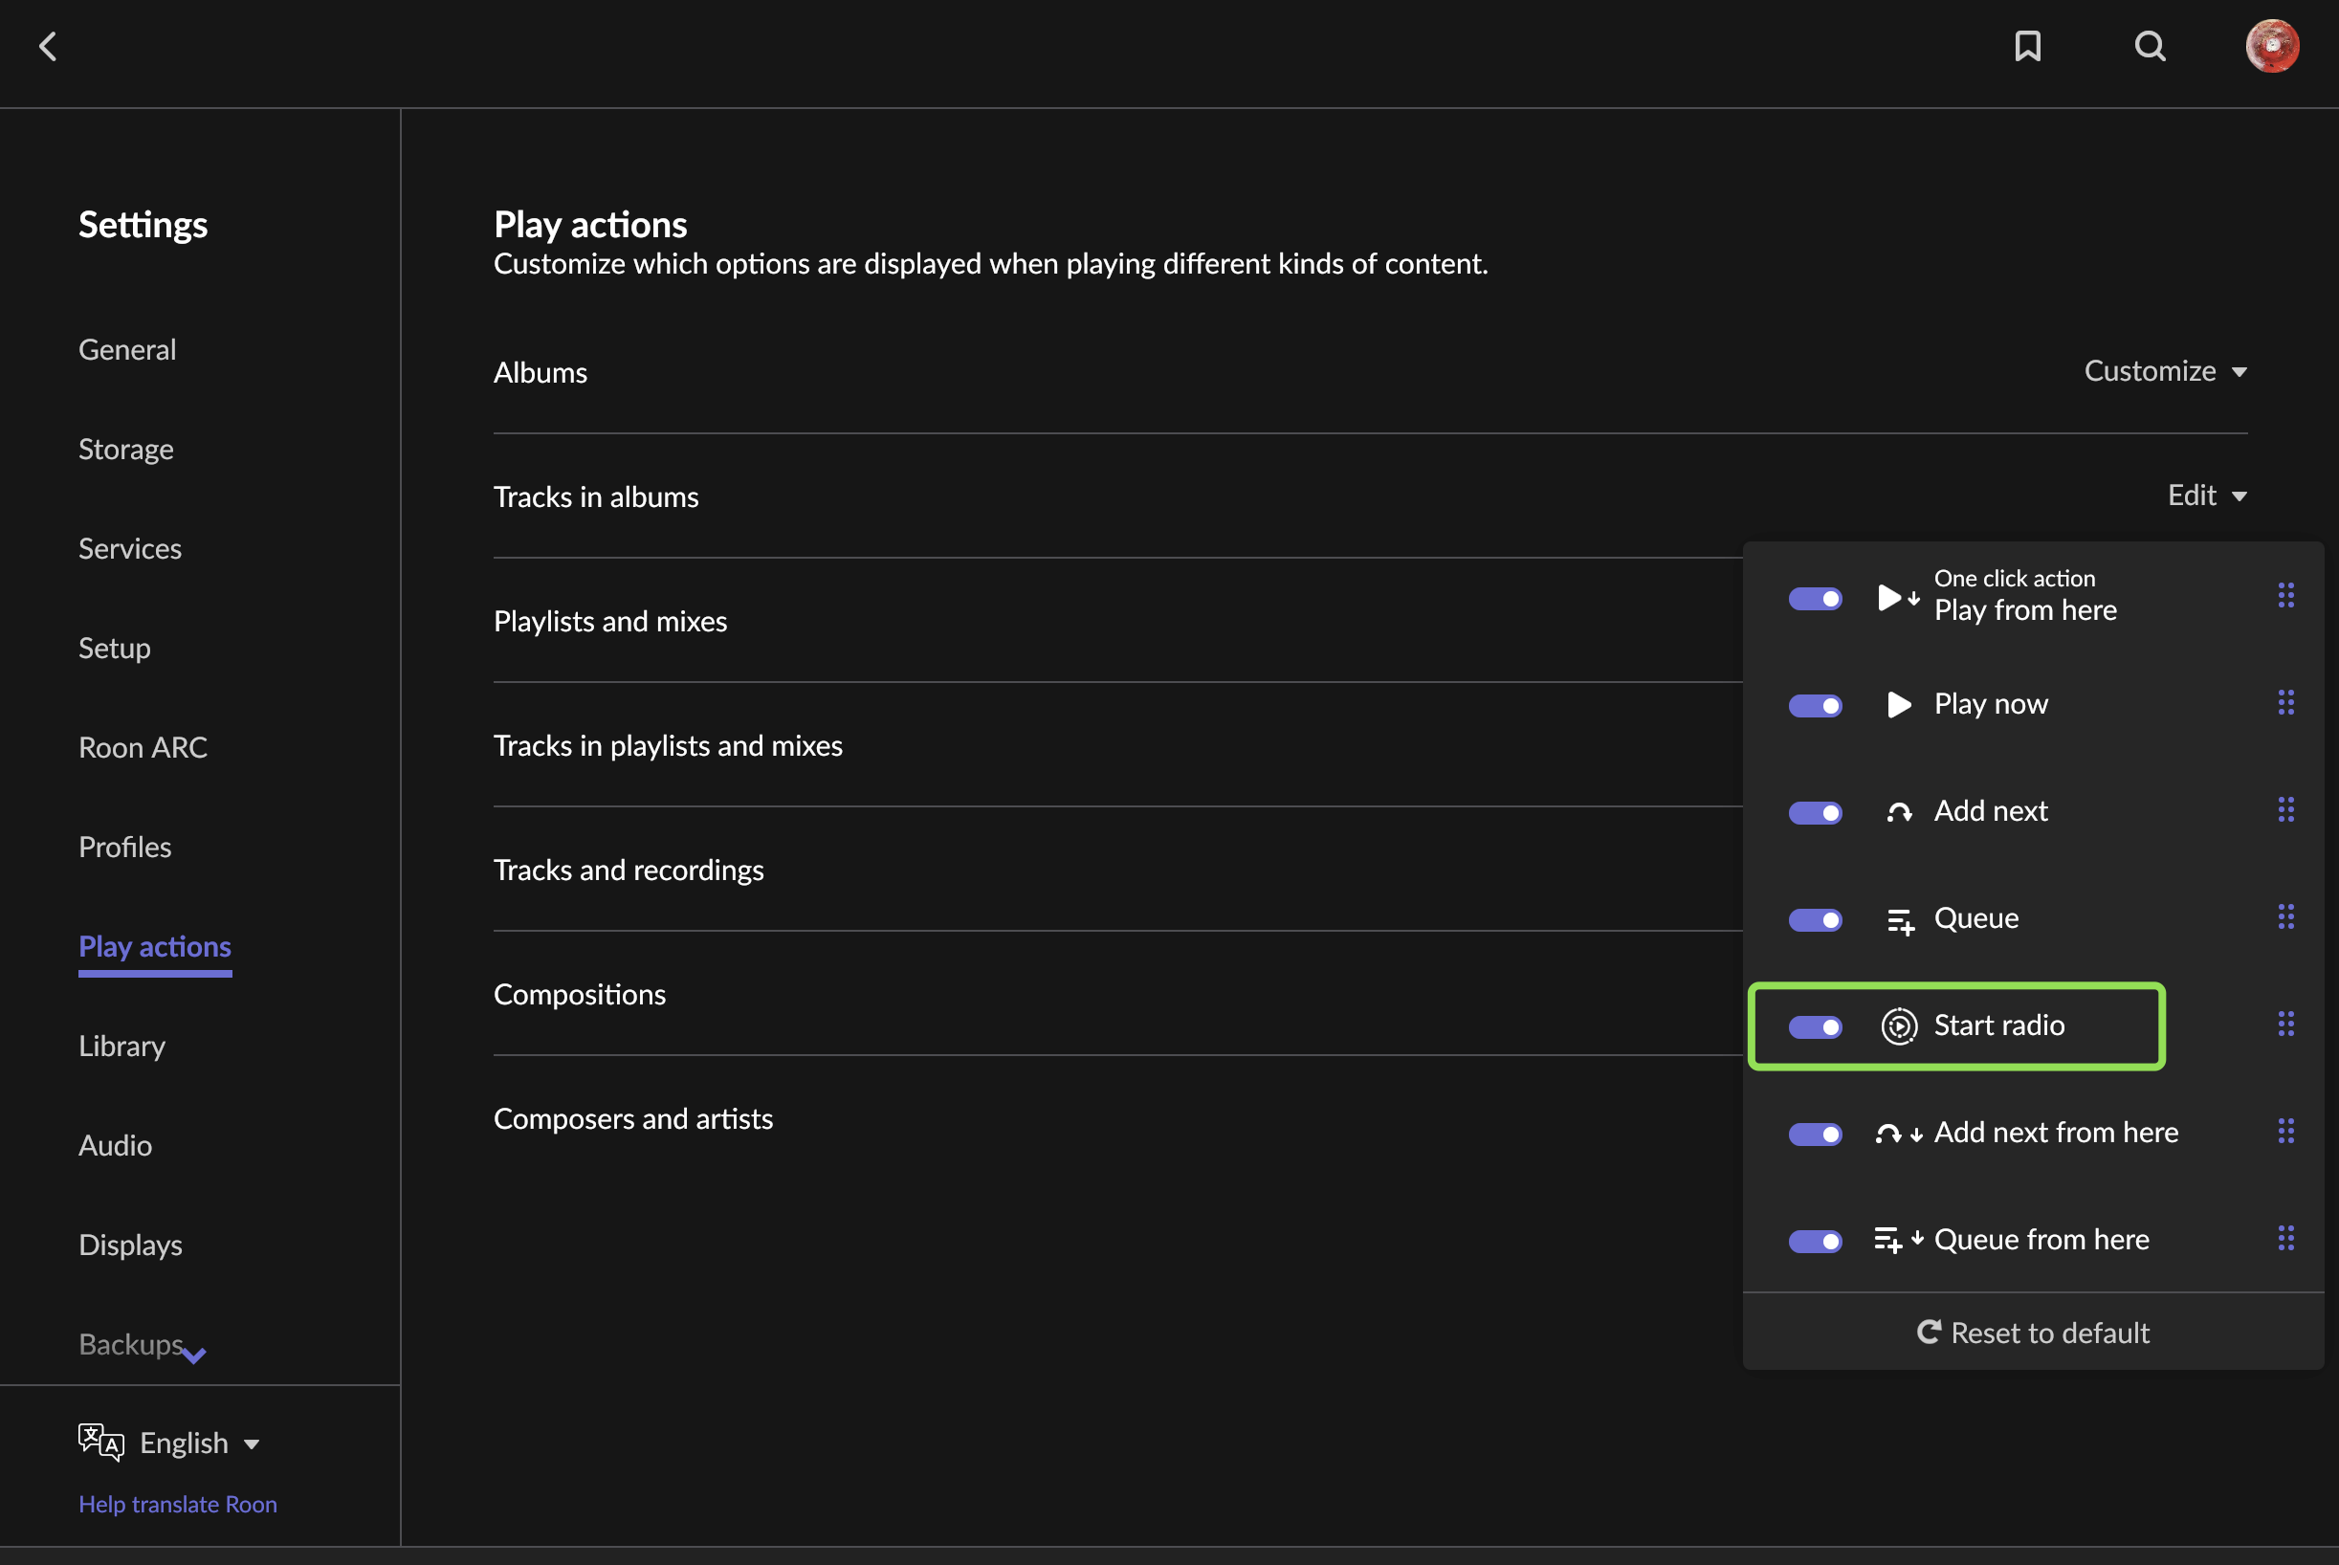
Task: Click the Reset to default icon
Action: click(x=1929, y=1332)
